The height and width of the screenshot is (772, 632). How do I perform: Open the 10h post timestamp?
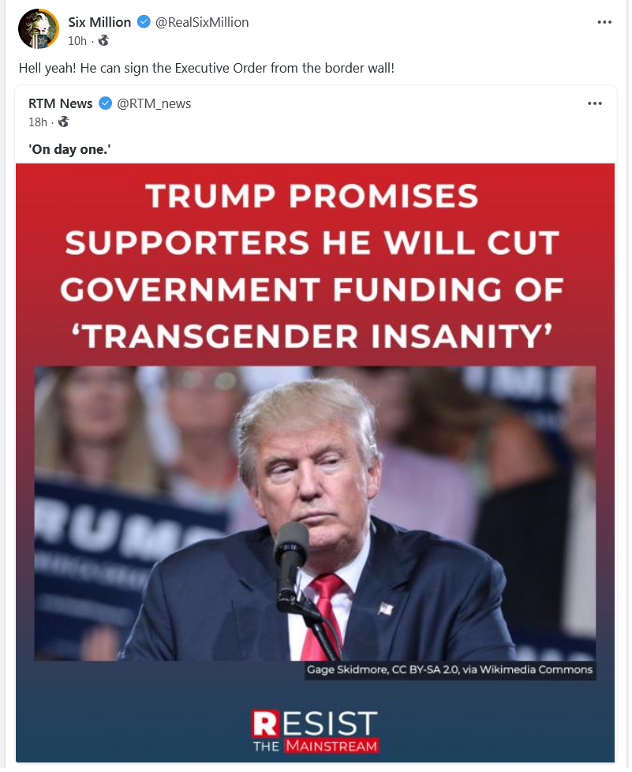[77, 41]
